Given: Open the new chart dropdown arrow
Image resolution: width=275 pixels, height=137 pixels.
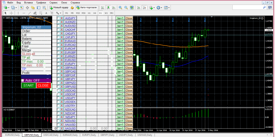Looking at the screenshot, I should click(x=9, y=8).
